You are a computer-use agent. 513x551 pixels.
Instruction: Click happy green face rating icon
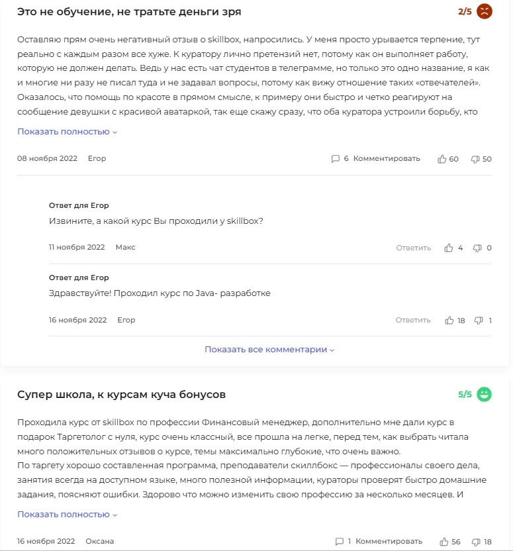click(485, 395)
